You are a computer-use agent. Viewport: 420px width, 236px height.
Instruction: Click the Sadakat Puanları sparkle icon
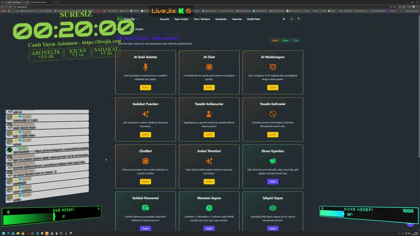[x=145, y=114]
